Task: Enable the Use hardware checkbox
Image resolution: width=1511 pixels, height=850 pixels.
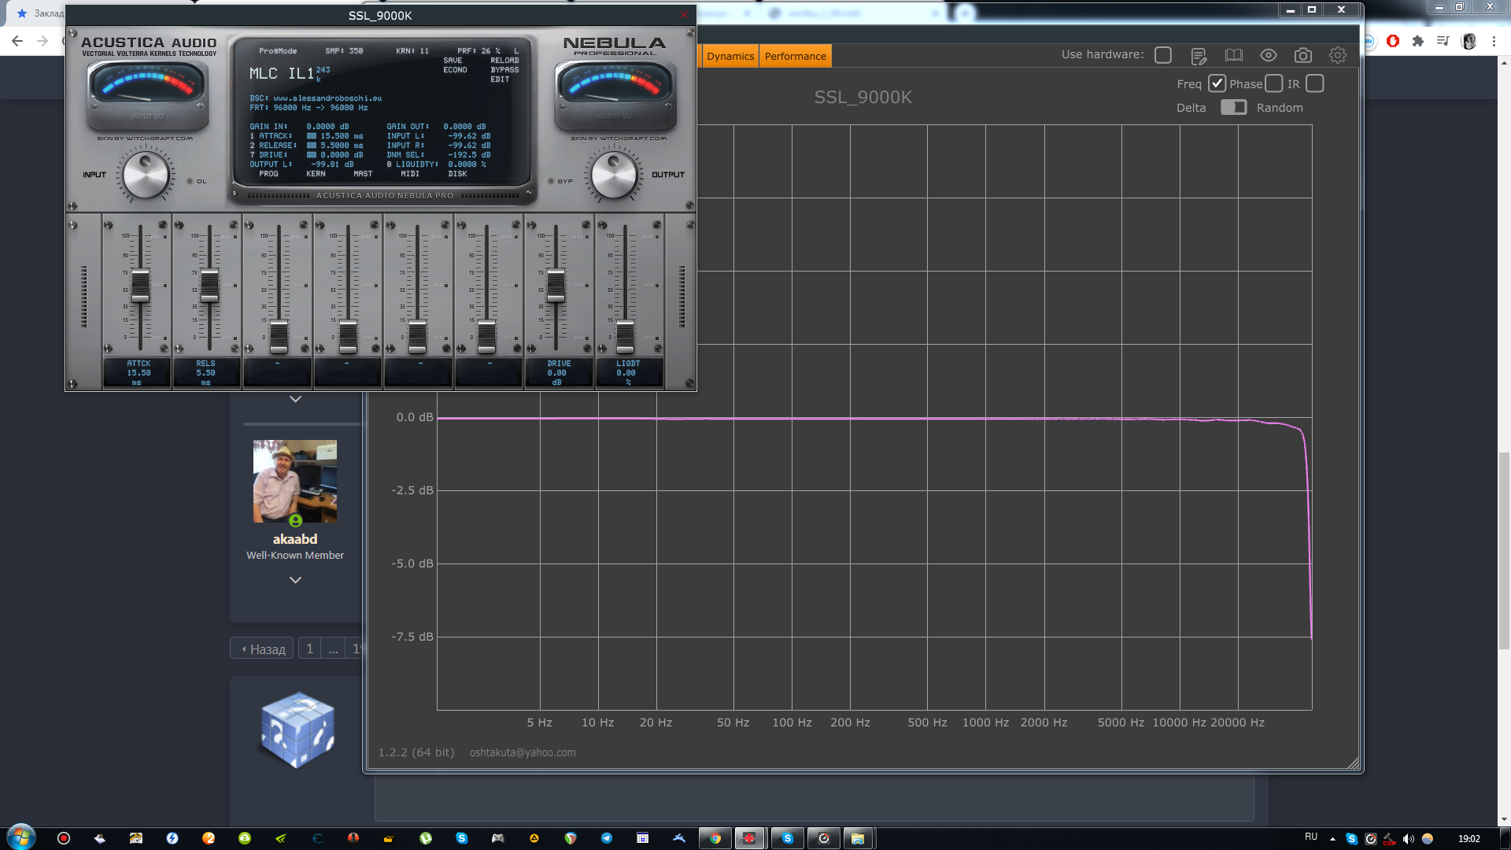Action: click(1163, 55)
